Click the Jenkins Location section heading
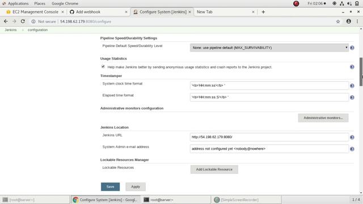363x204 pixels. click(x=115, y=127)
